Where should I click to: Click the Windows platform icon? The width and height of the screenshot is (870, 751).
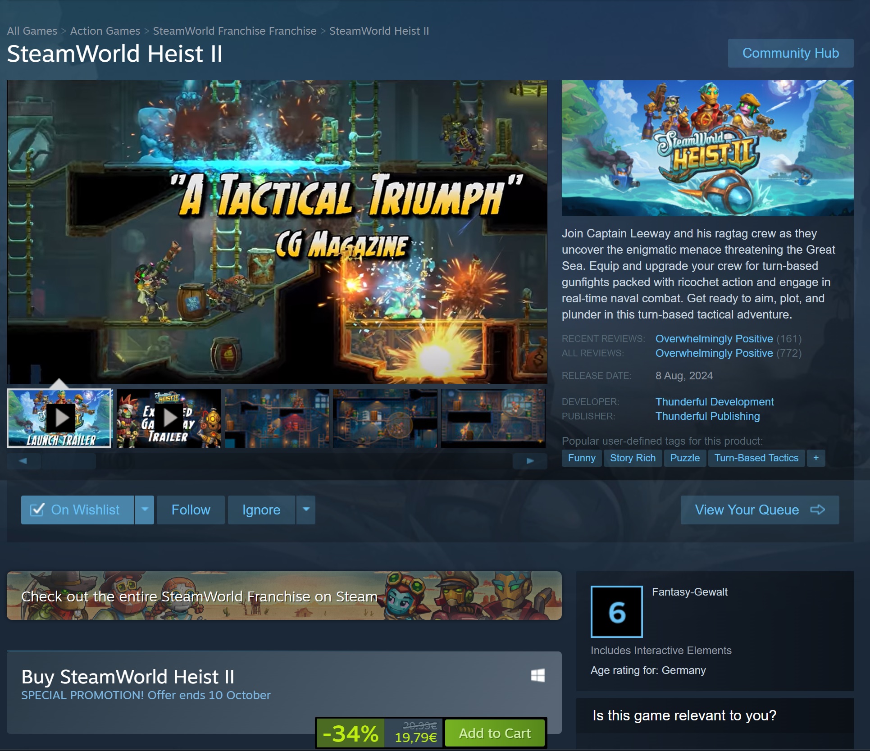pyautogui.click(x=537, y=675)
